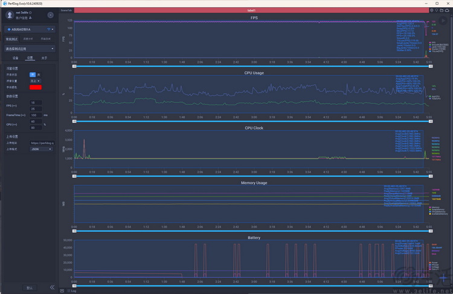Collapse the left sidebar with double chevron

coord(52,287)
